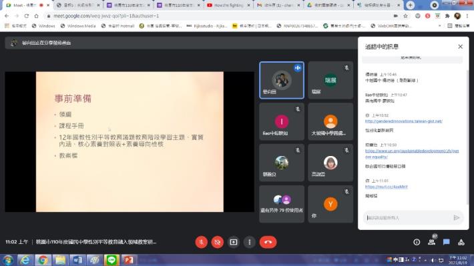Show the participants people icon
Screen dimensions: 474x266
pos(432,242)
